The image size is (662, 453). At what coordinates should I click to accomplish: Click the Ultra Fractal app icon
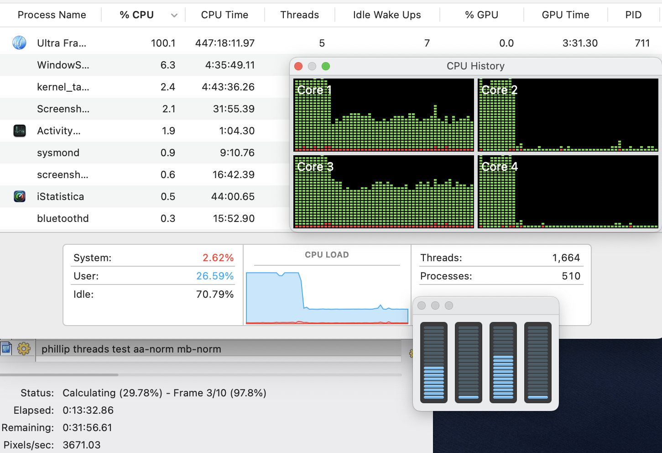(x=19, y=43)
